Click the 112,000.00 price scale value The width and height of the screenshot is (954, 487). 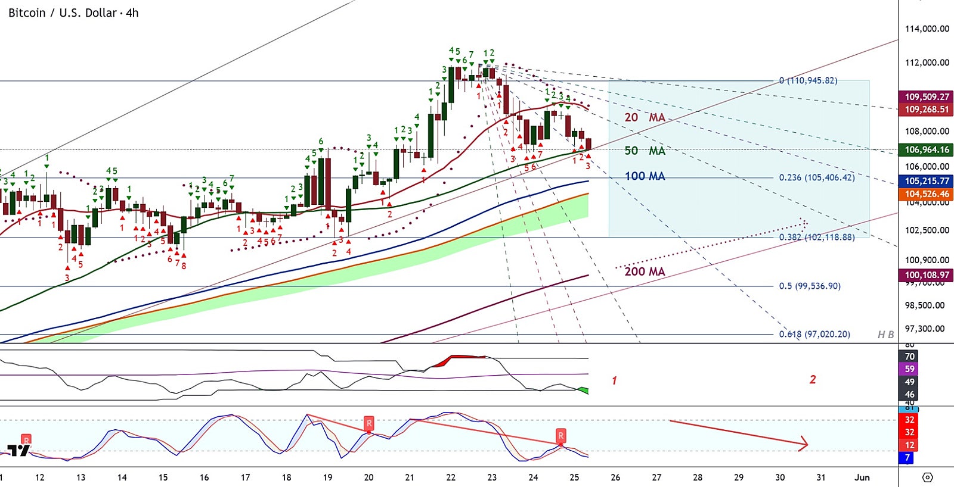point(927,63)
